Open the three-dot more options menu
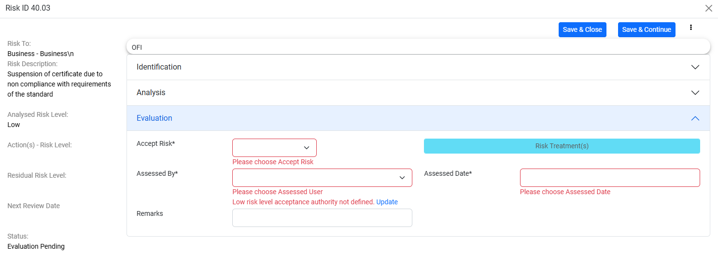 click(691, 28)
